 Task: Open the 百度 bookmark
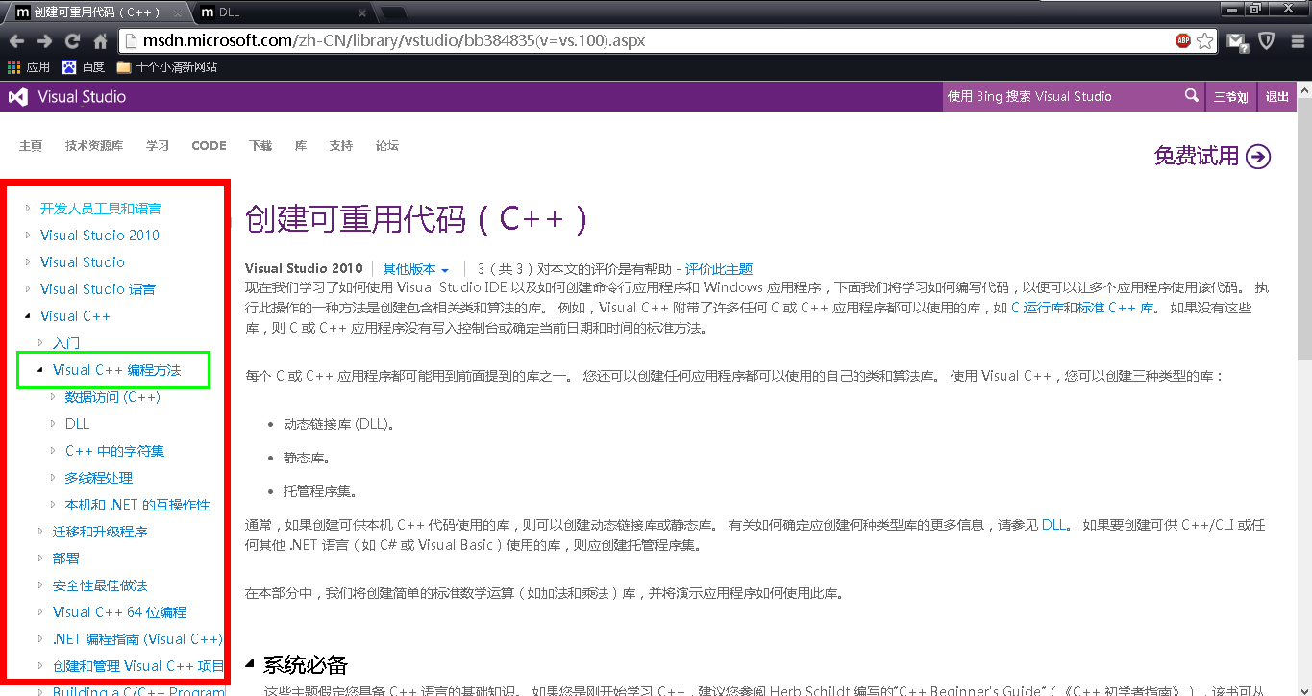click(x=84, y=67)
